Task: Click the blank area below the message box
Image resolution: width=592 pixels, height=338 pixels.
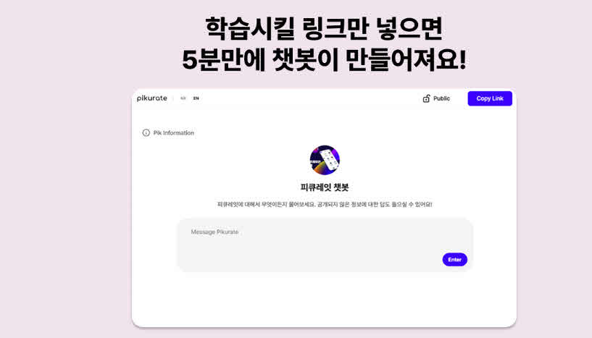Action: pos(325,298)
